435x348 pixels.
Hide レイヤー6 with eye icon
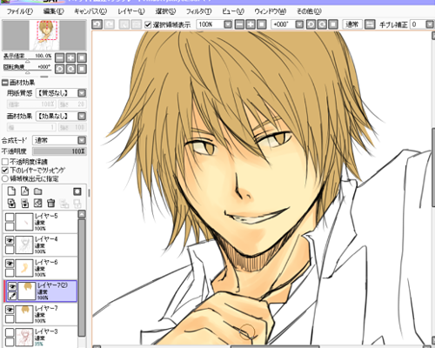[x=10, y=264]
